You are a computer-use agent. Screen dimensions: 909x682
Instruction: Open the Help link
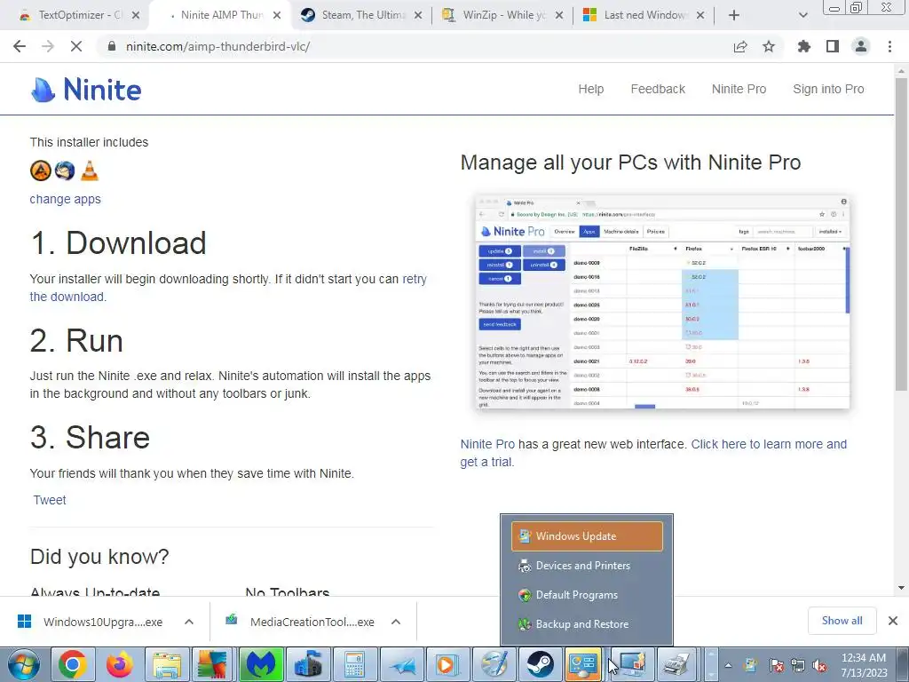(590, 89)
